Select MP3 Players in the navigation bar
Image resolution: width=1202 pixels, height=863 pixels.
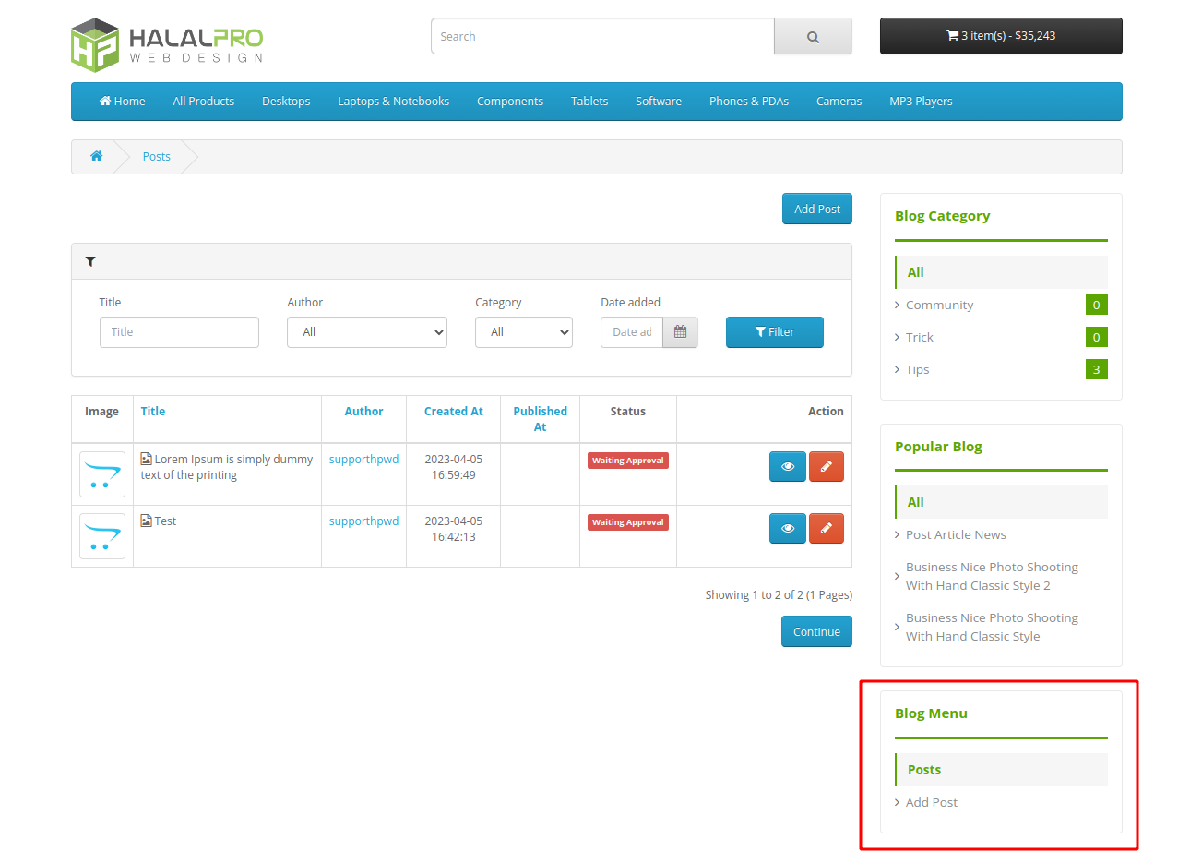click(x=920, y=102)
